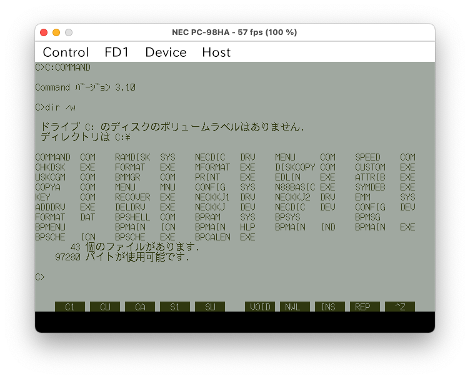Click the ATTRIB file name
Screen dimensions: 470x379
click(370, 177)
